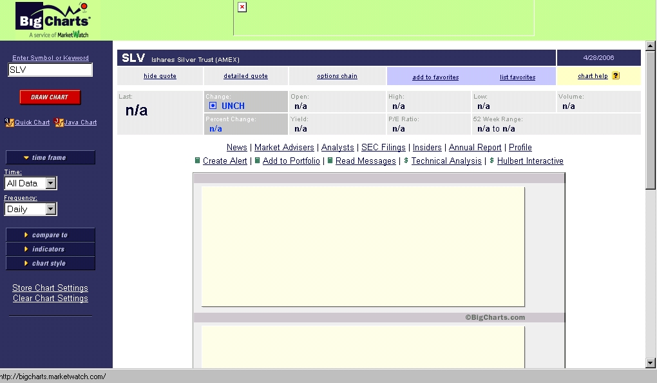Click the dollar icon beside Technical Analysis
Screen dimensions: 657x383
[406, 161]
